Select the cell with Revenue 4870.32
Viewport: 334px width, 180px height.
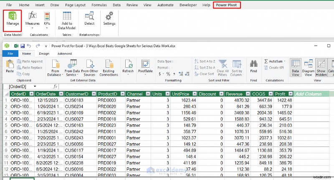(238, 100)
